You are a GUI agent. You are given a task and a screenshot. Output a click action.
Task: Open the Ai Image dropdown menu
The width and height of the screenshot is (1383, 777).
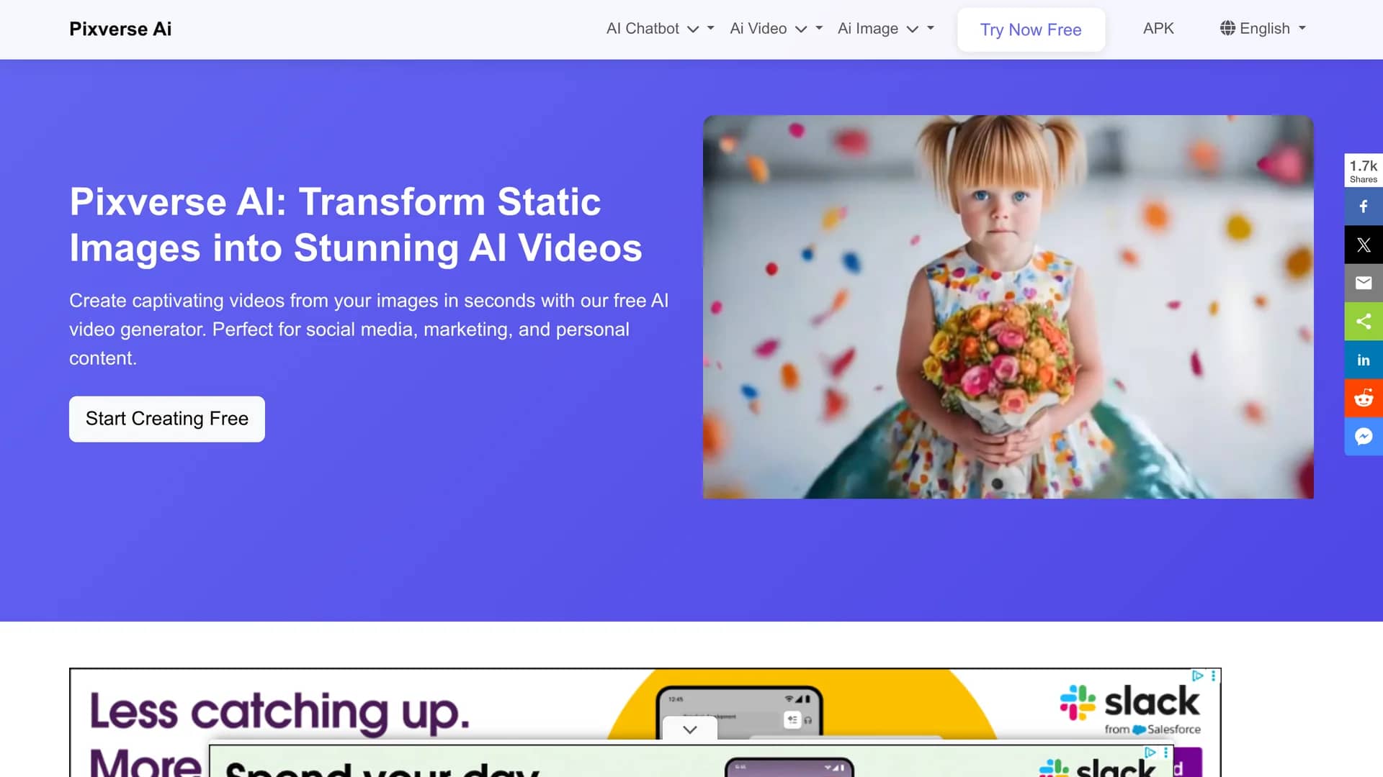click(885, 29)
